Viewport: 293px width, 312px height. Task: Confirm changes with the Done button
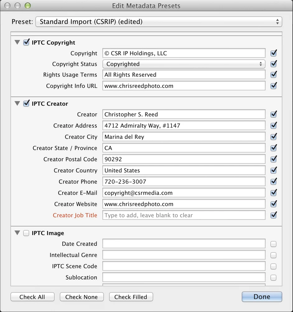[x=262, y=297]
